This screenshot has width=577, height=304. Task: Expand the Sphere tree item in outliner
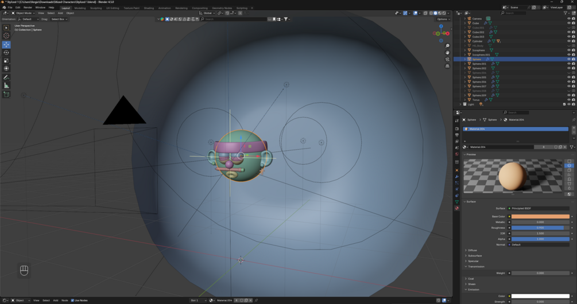pos(465,59)
